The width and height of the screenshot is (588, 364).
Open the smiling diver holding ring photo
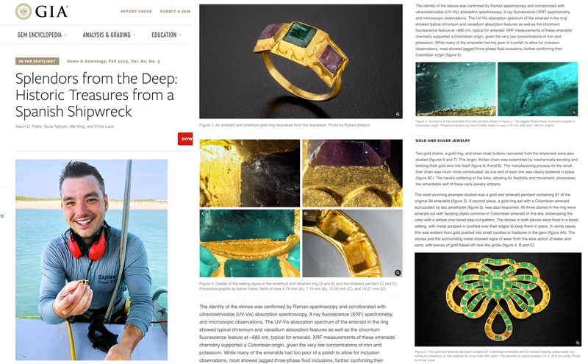click(x=91, y=260)
